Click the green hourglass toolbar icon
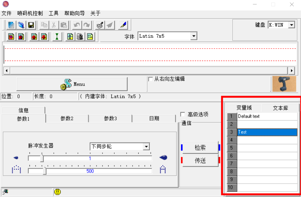 [57, 37]
